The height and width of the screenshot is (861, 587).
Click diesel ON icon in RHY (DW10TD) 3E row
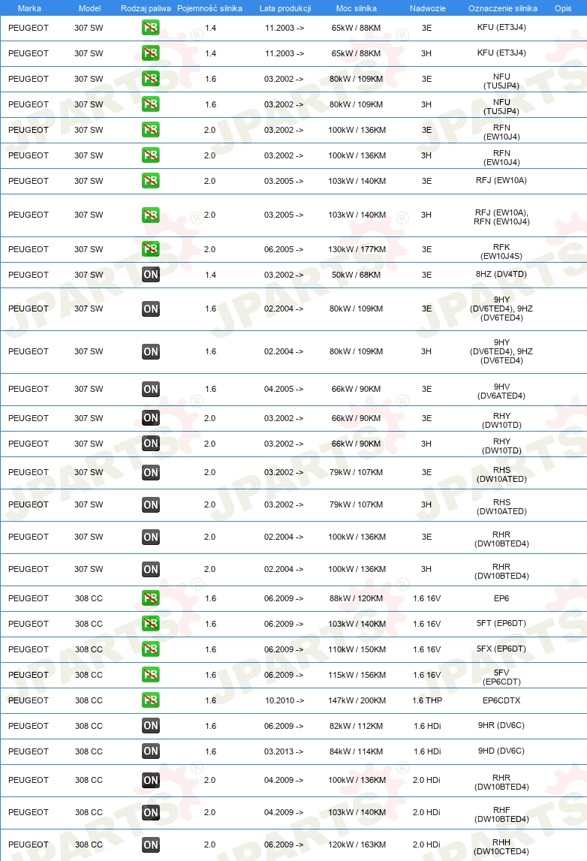[x=150, y=418]
